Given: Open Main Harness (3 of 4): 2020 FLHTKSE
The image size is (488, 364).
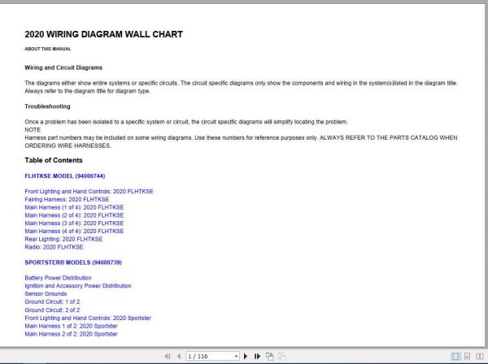Looking at the screenshot, I should tap(74, 223).
